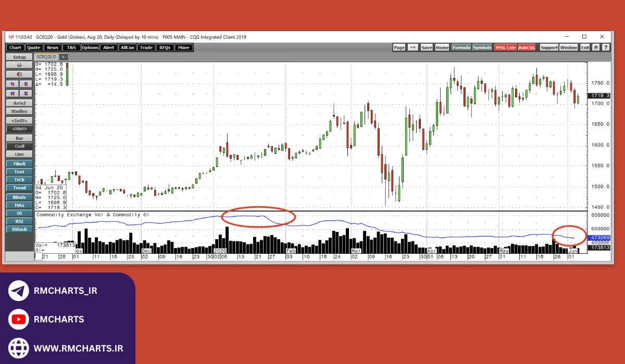
Task: Click the red euro-style icon below the printer
Action: pyautogui.click(x=19, y=74)
